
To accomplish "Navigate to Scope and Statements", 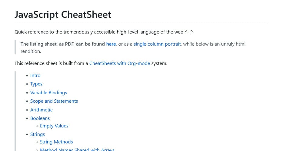I will point(54,101).
